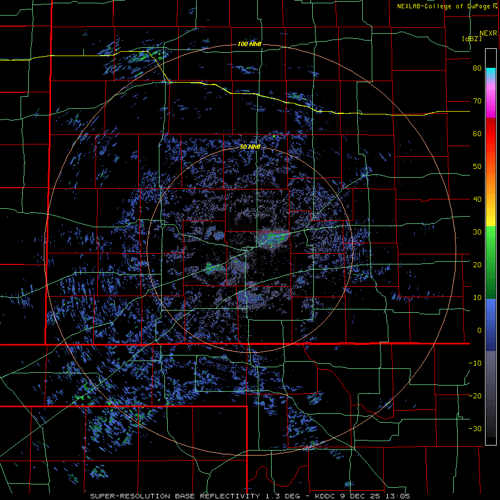This screenshot has height=500, width=500.
Task: Click the -20 value on reflectivity scale
Action: point(475,396)
